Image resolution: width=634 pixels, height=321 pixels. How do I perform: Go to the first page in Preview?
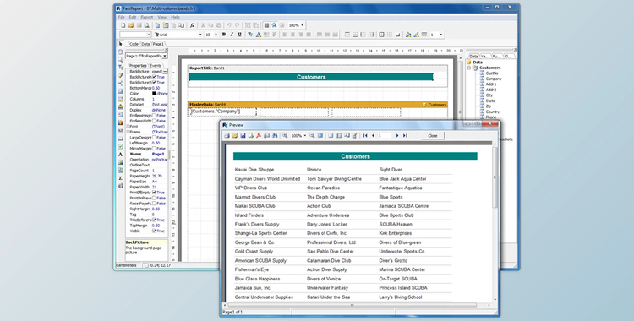pyautogui.click(x=365, y=135)
